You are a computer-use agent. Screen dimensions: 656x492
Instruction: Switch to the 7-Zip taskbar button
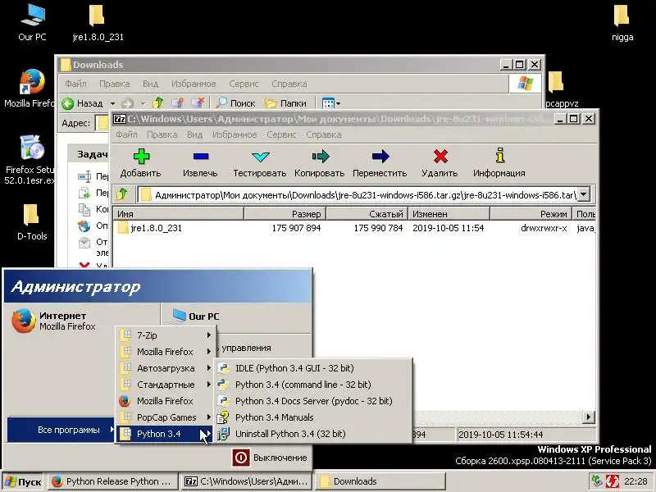click(248, 481)
